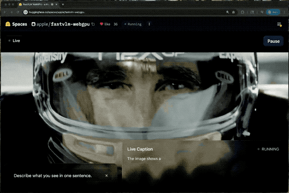Screen dimensions: 289x193
Task: Open the three-dot space options menu
Action: click(149, 24)
